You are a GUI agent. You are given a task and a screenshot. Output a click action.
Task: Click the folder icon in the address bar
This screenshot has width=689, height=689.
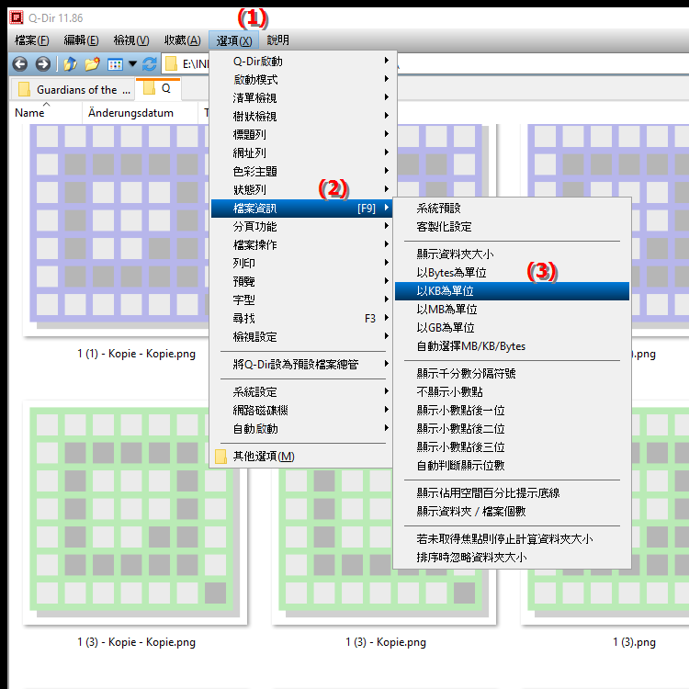click(x=171, y=64)
